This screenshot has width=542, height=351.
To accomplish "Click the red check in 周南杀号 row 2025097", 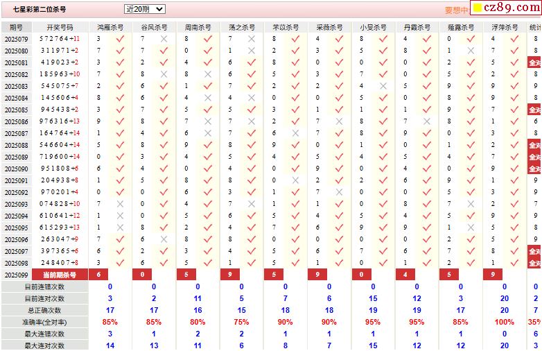I will (208, 251).
